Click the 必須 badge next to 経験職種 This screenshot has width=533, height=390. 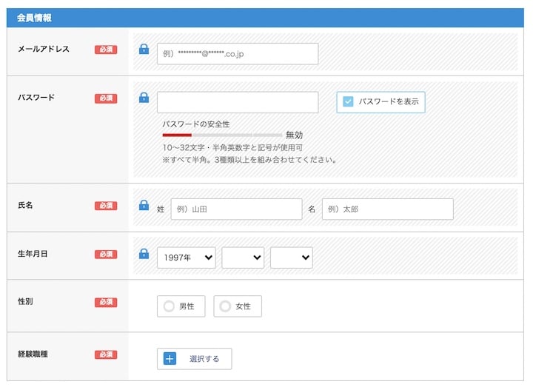click(106, 354)
